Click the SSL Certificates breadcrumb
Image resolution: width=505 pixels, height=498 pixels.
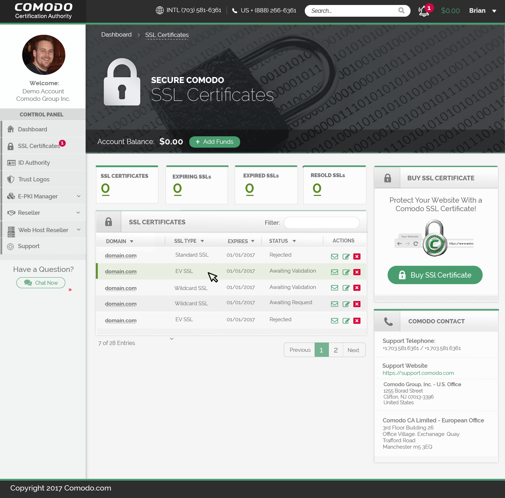click(167, 35)
